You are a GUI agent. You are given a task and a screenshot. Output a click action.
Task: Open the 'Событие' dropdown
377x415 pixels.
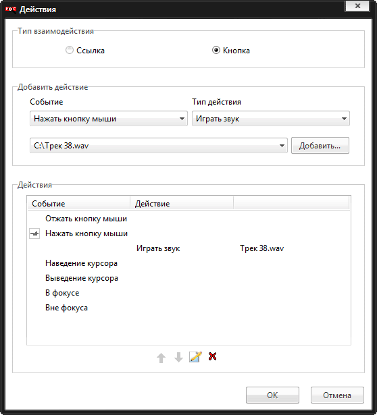tap(109, 119)
